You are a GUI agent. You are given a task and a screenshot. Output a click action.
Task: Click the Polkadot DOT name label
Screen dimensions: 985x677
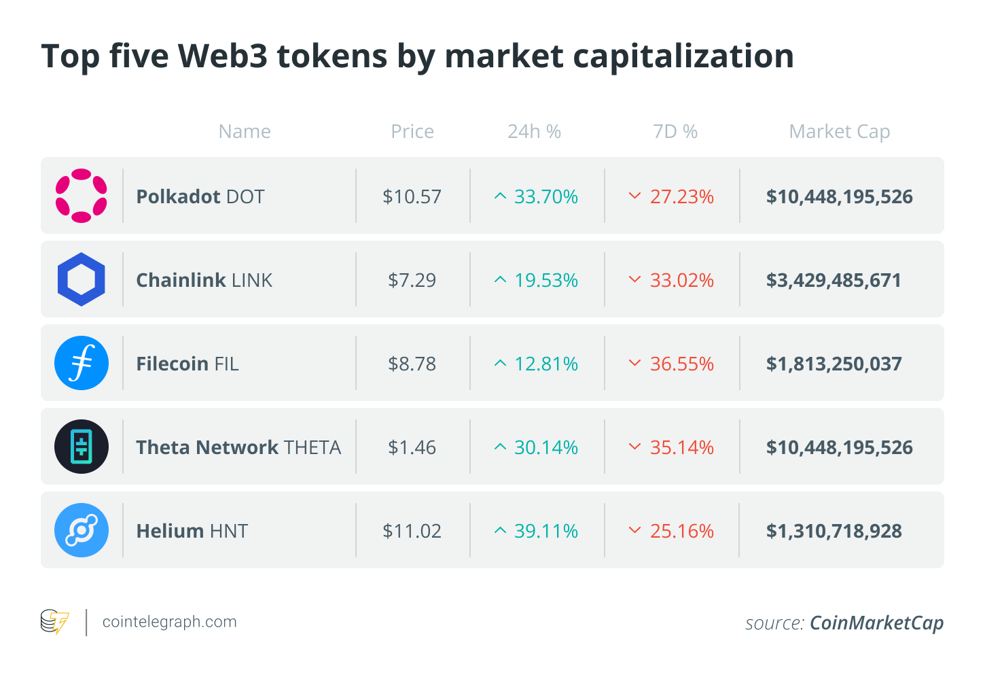point(200,196)
